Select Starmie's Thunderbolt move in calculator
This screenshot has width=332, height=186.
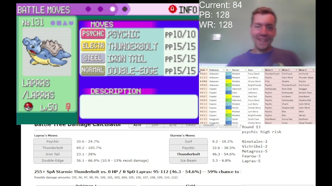188,154
